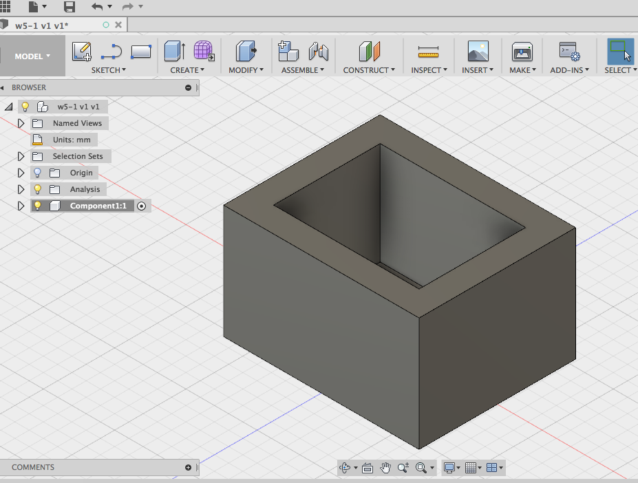Screen dimensions: 638x483
Task: Expand the Selection Sets folder
Action: click(21, 156)
